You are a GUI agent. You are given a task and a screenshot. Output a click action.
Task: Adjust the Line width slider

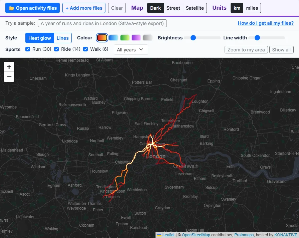tap(267, 38)
